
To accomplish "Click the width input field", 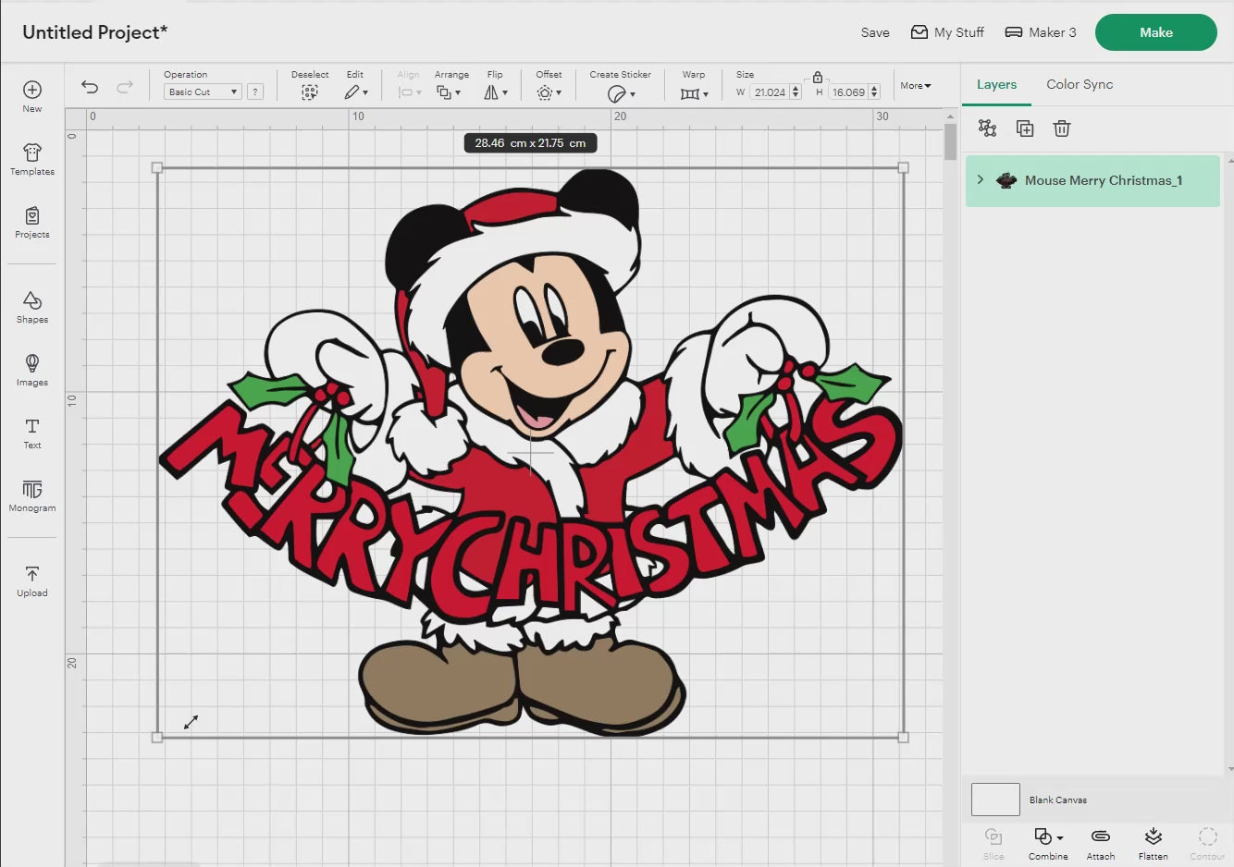I will 769,92.
